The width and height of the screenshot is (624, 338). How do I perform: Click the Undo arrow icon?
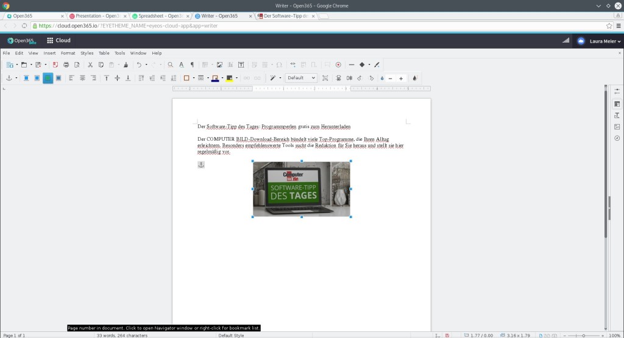point(139,65)
